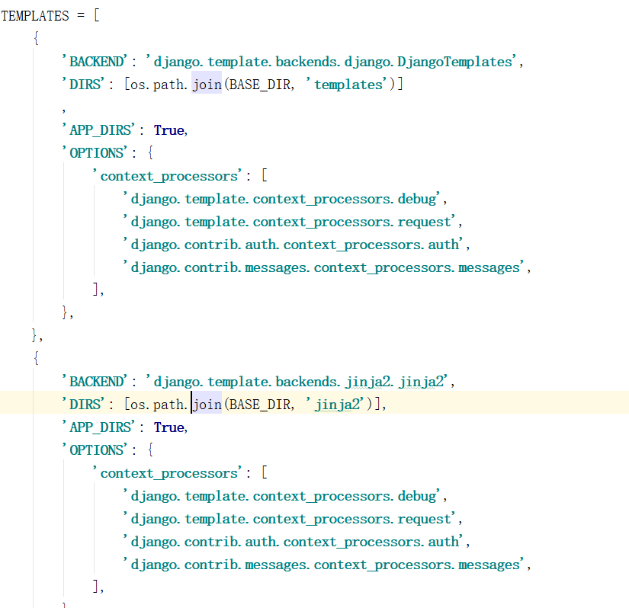Click the auth.context_processors.auth string in the DjangoTemplates block
The height and width of the screenshot is (608, 629).
[x=293, y=245]
